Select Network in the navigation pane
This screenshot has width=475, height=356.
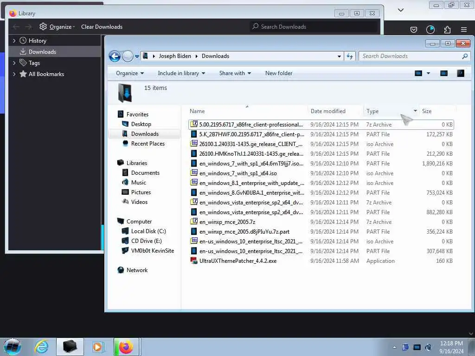tap(137, 270)
